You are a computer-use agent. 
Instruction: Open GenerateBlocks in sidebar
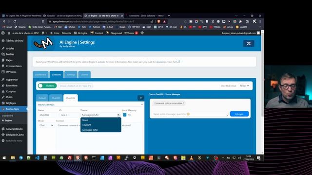[x=14, y=129]
